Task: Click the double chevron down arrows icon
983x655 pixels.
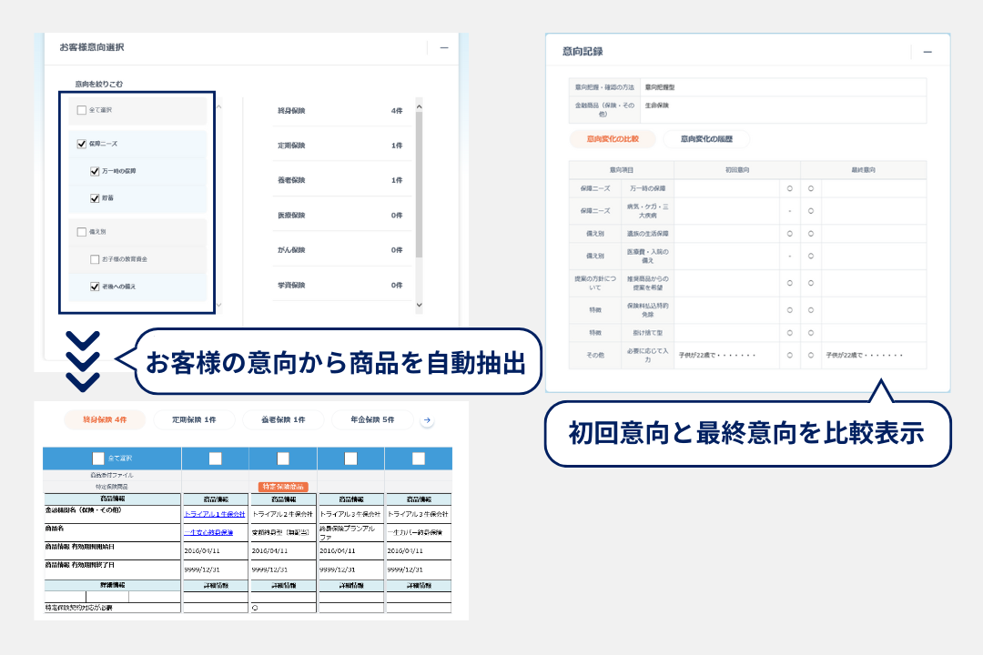Action: click(x=83, y=359)
